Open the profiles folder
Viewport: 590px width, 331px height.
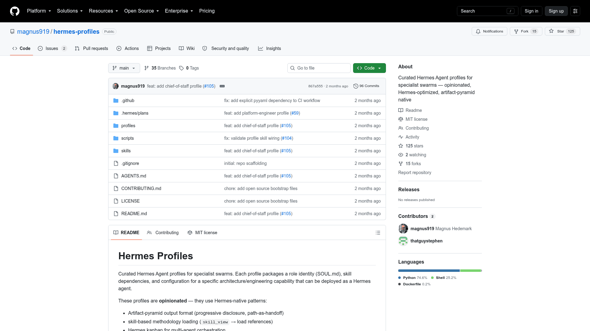coord(128,126)
